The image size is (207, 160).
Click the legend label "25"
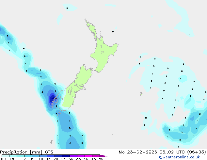coord(63,159)
